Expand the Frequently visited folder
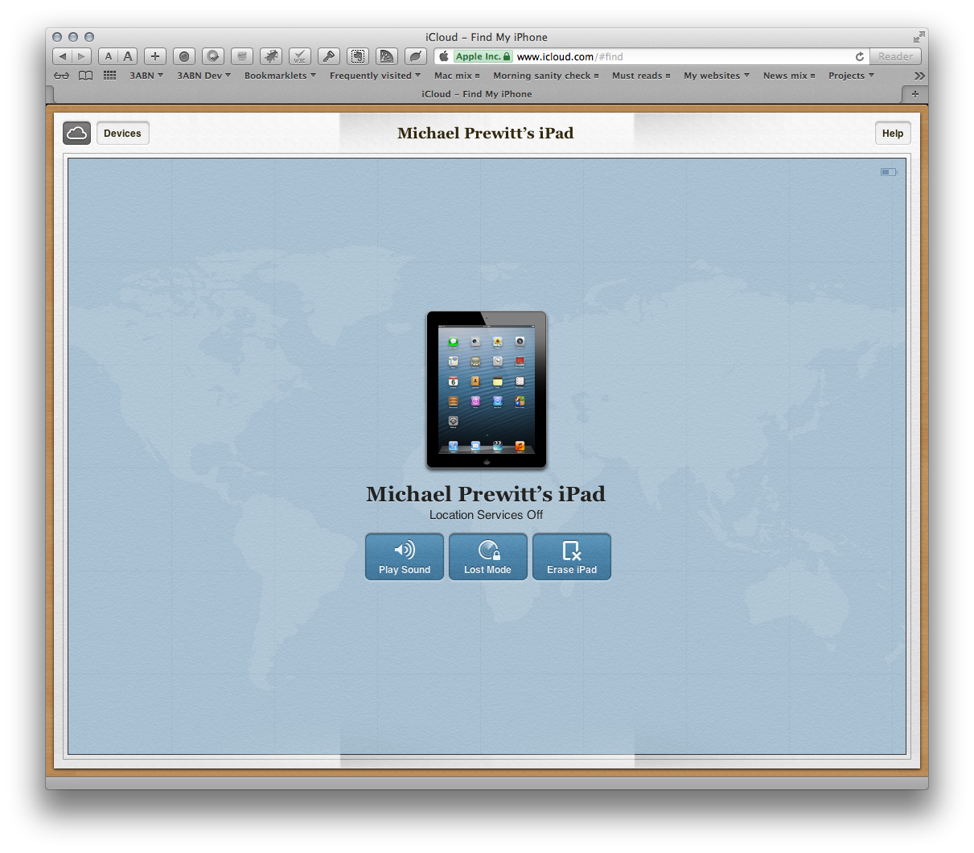Viewport: 974px width, 853px height. point(375,76)
